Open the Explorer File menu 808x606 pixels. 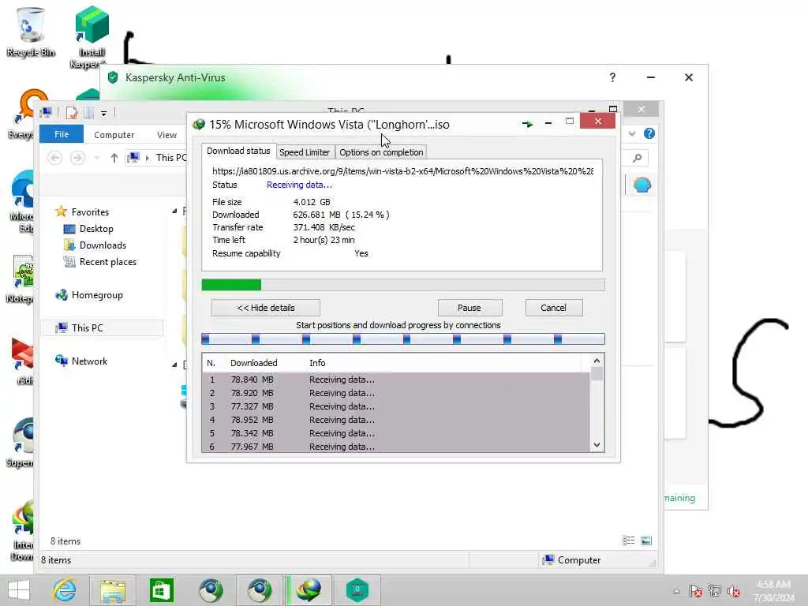pos(62,134)
